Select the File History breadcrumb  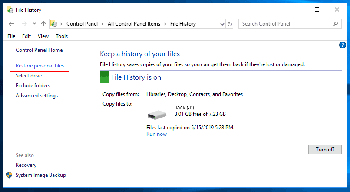183,24
